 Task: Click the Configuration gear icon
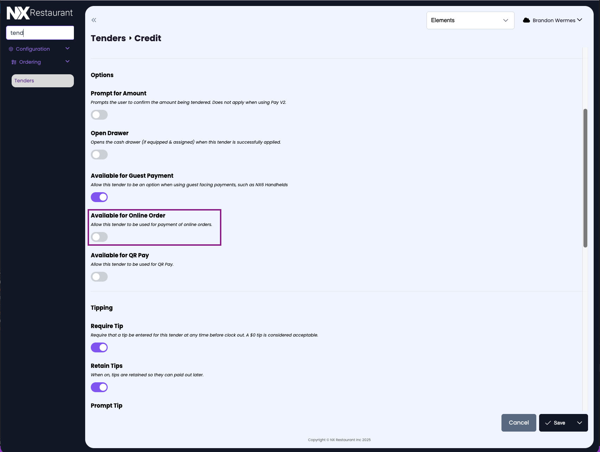click(x=11, y=49)
